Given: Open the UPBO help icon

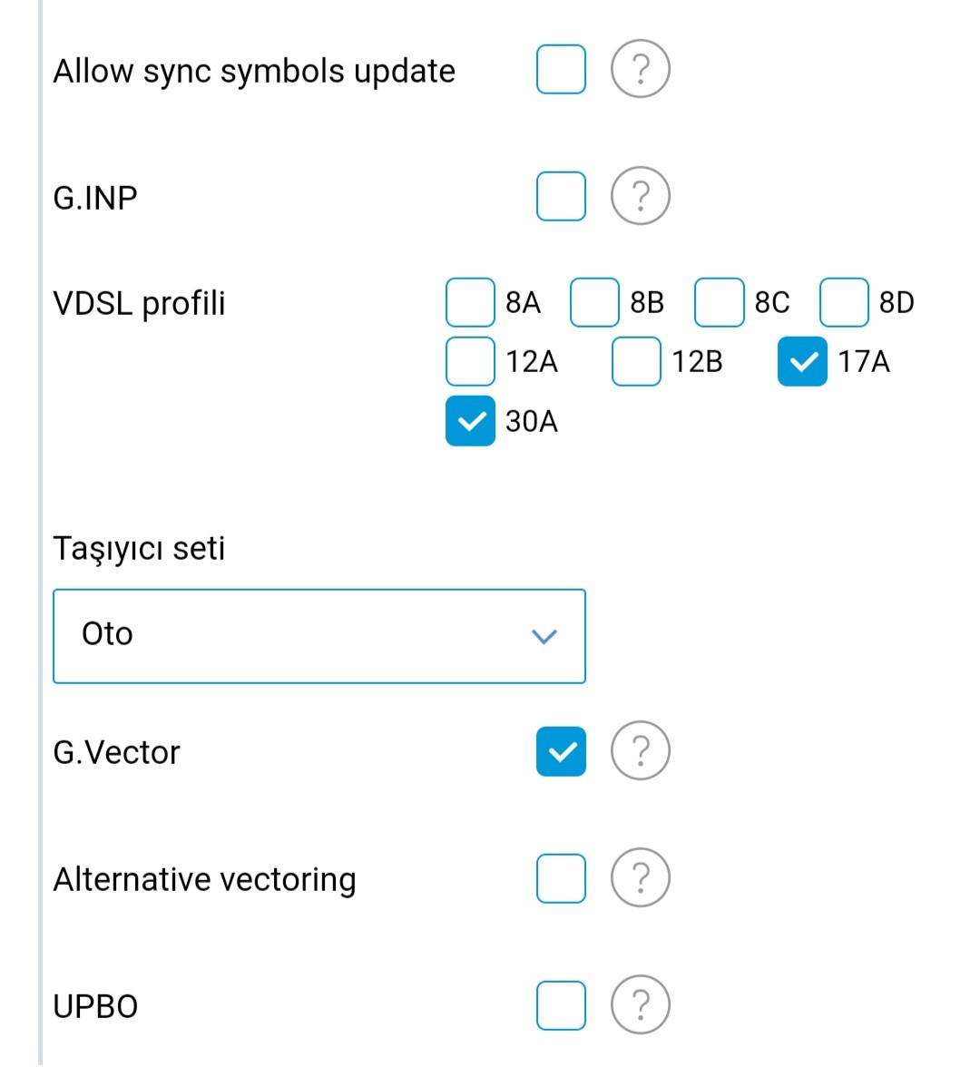Looking at the screenshot, I should [x=641, y=1005].
